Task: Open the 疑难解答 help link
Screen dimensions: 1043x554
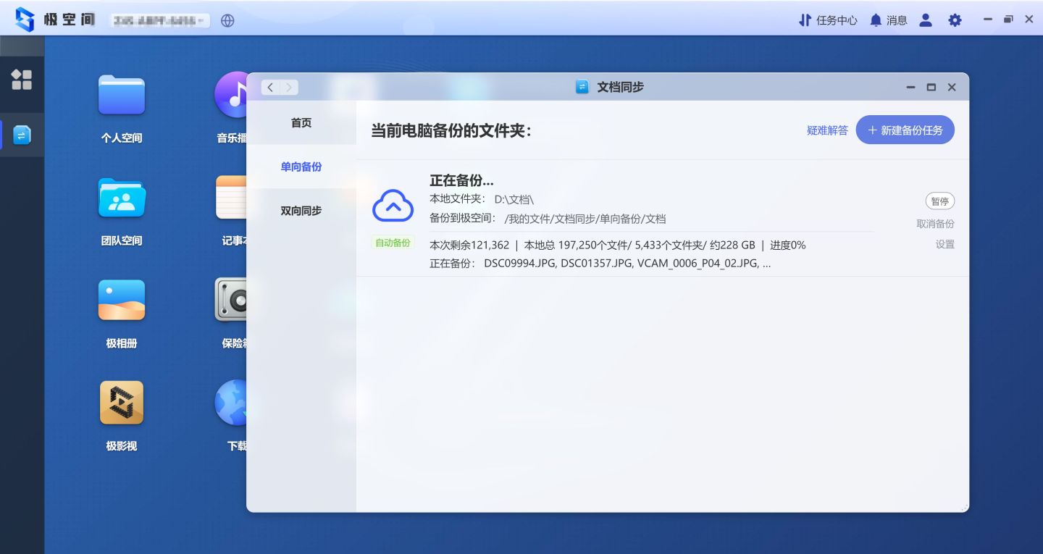Action: [828, 130]
